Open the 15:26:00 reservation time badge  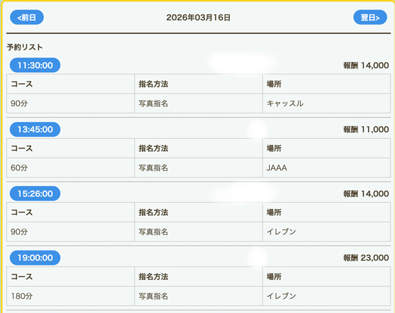pos(35,194)
